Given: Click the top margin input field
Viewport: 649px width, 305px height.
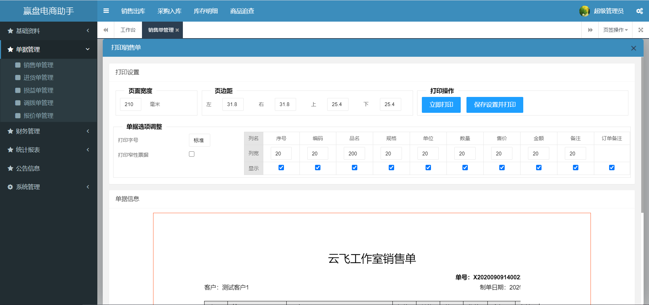Looking at the screenshot, I should pos(338,104).
